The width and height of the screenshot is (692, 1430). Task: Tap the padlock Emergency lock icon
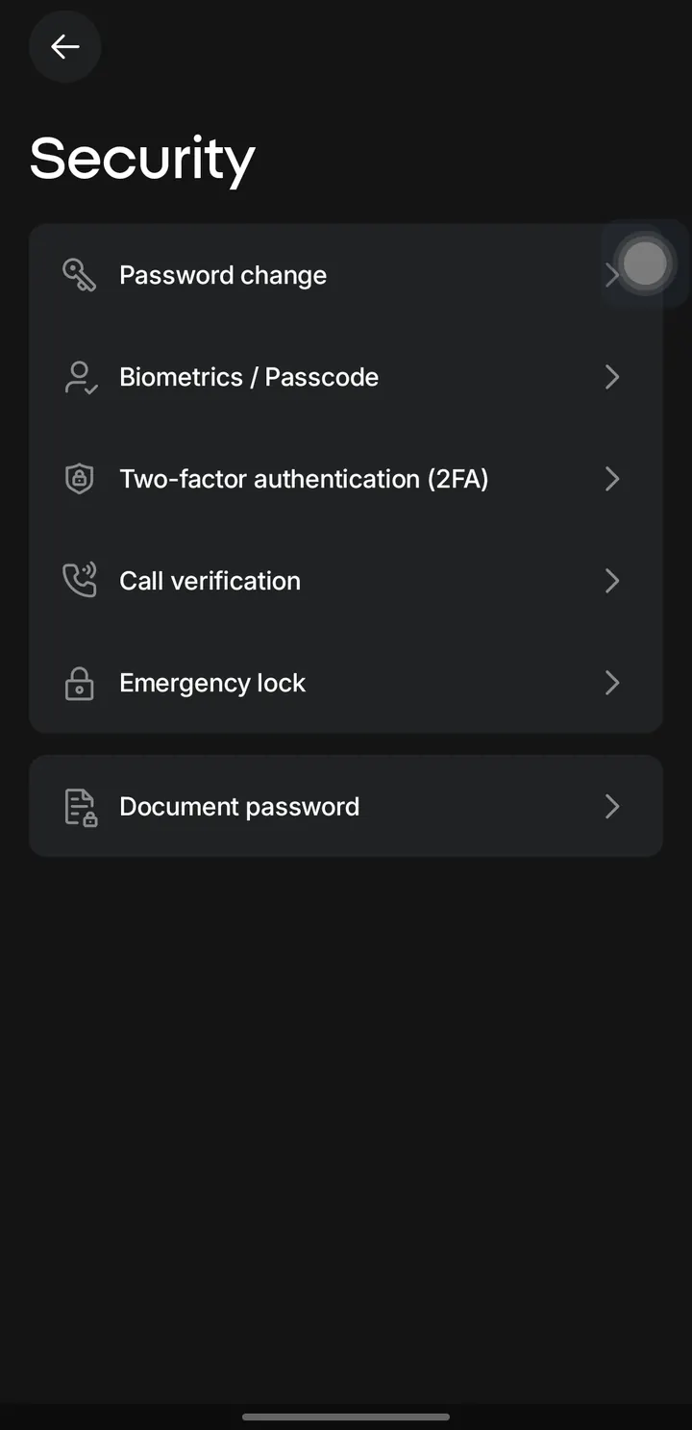click(x=79, y=683)
